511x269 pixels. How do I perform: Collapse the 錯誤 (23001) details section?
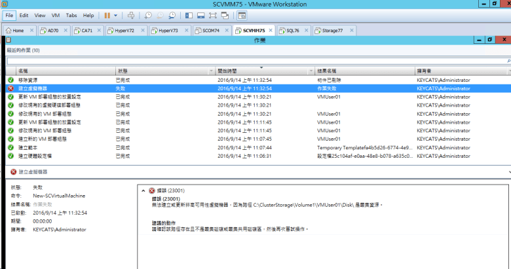point(143,190)
